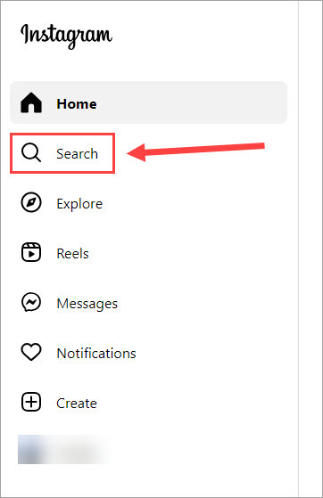Screen dimensions: 323x498
Task: Open Search via the magnifier icon
Action: coord(31,152)
